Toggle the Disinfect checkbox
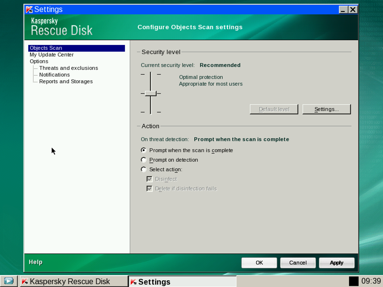 coord(149,179)
